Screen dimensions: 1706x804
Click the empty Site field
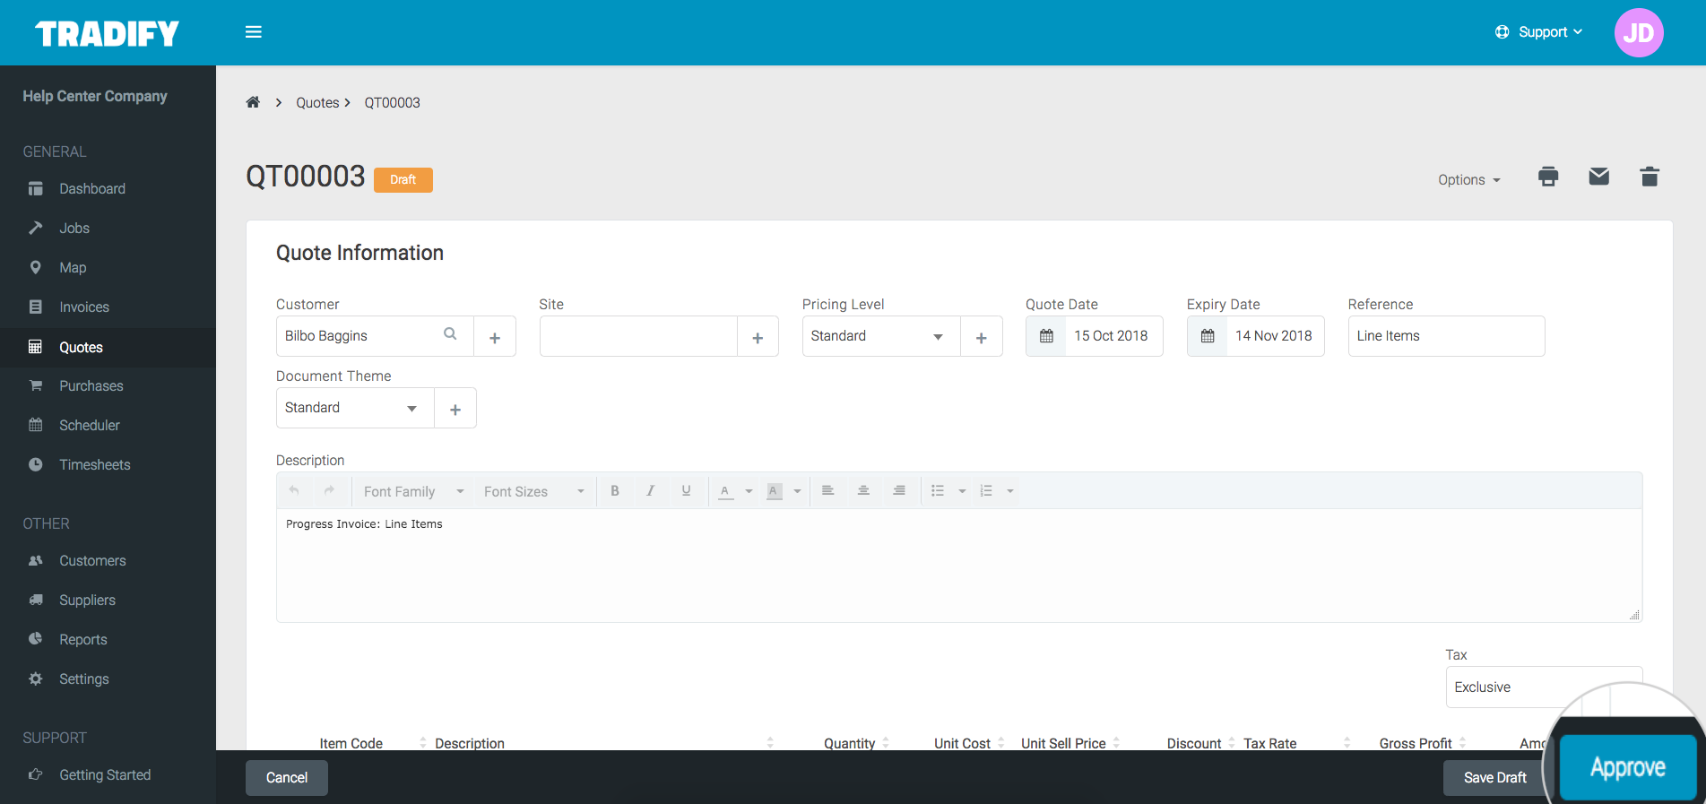pyautogui.click(x=638, y=336)
